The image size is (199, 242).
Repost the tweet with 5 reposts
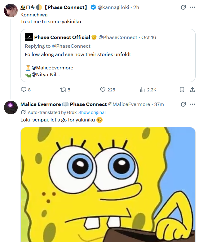(x=63, y=90)
